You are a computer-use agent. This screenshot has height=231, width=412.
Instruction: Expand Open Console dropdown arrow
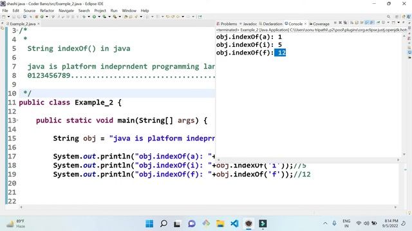(x=398, y=22)
